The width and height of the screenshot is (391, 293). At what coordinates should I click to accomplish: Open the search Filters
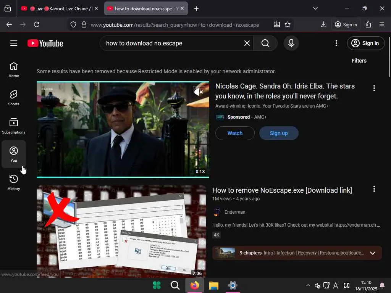(359, 61)
